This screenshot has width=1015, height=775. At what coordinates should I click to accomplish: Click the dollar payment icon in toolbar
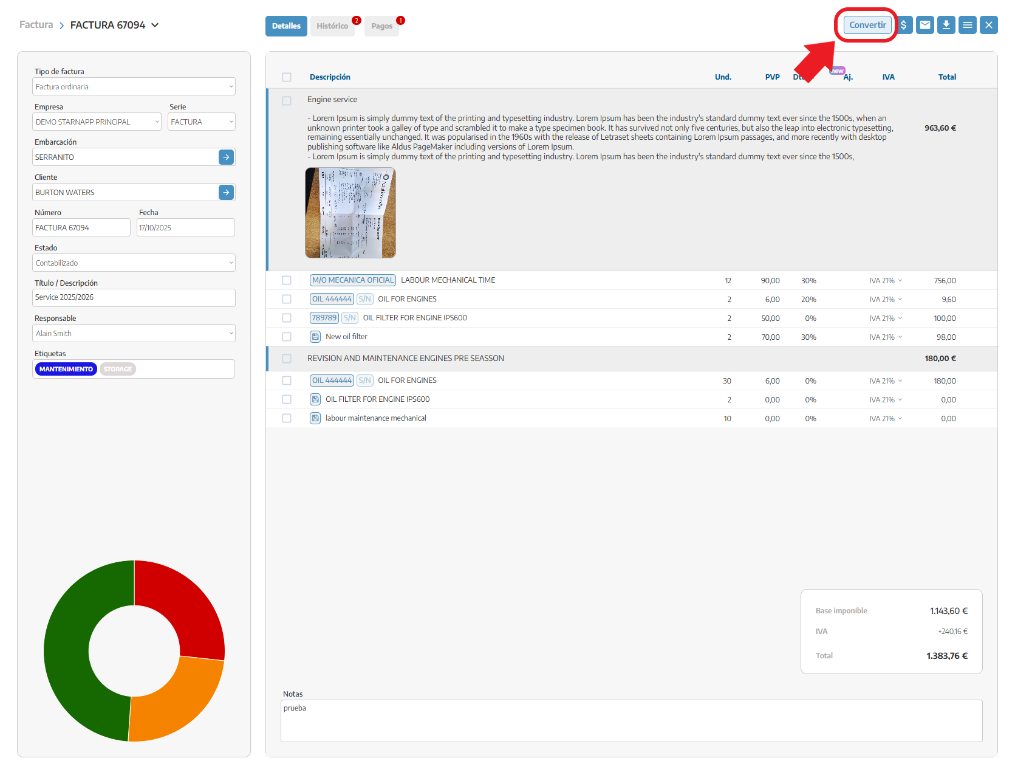[904, 25]
